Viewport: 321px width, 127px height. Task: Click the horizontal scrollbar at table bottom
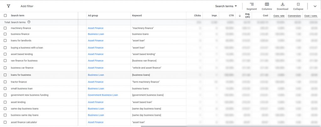(219, 126)
